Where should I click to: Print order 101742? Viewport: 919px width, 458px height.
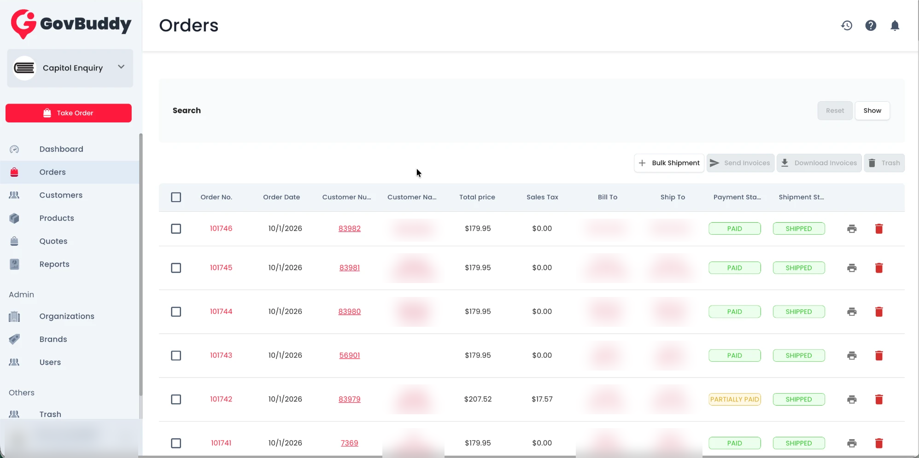(x=852, y=399)
